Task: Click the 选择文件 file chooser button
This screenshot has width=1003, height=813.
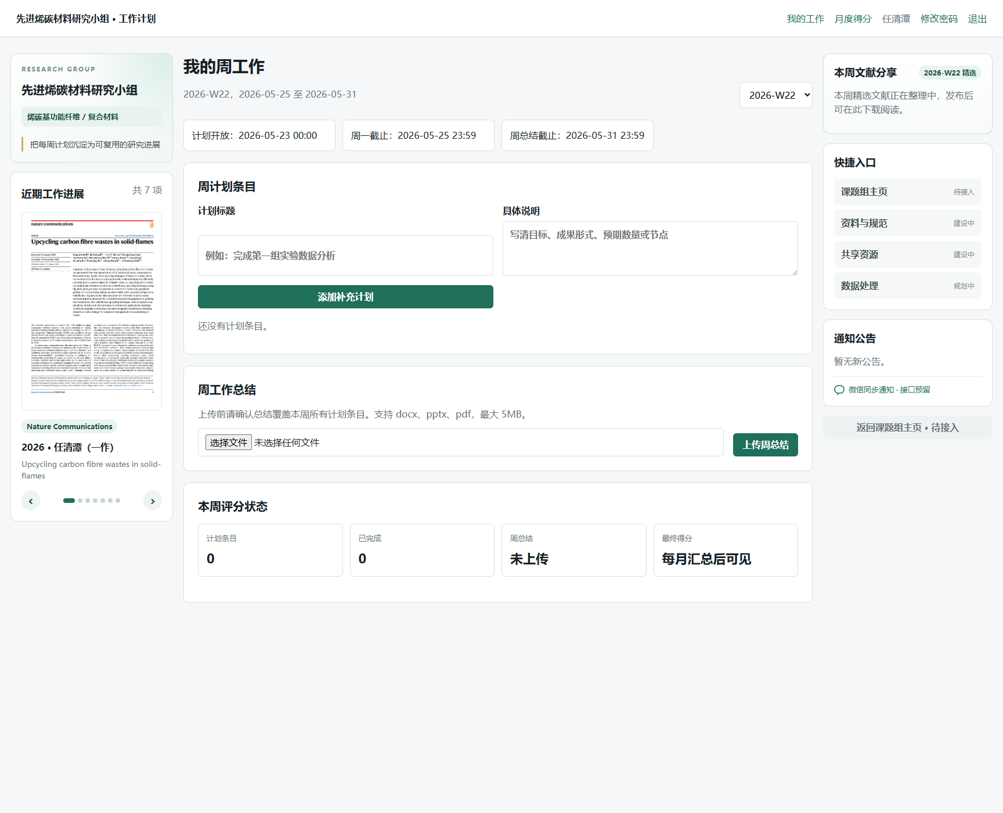Action: [x=228, y=443]
